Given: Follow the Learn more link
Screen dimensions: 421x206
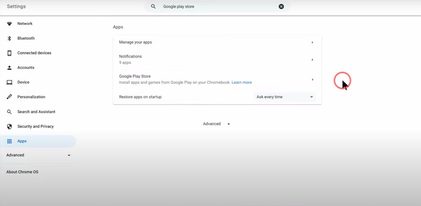Looking at the screenshot, I should [x=242, y=82].
